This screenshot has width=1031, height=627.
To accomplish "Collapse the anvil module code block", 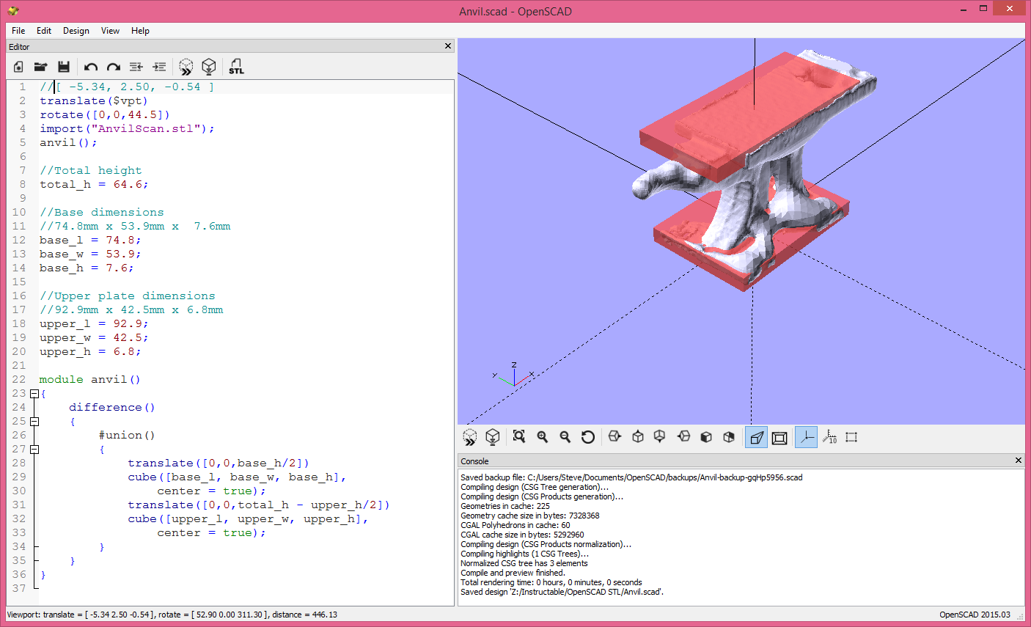I will [x=34, y=393].
